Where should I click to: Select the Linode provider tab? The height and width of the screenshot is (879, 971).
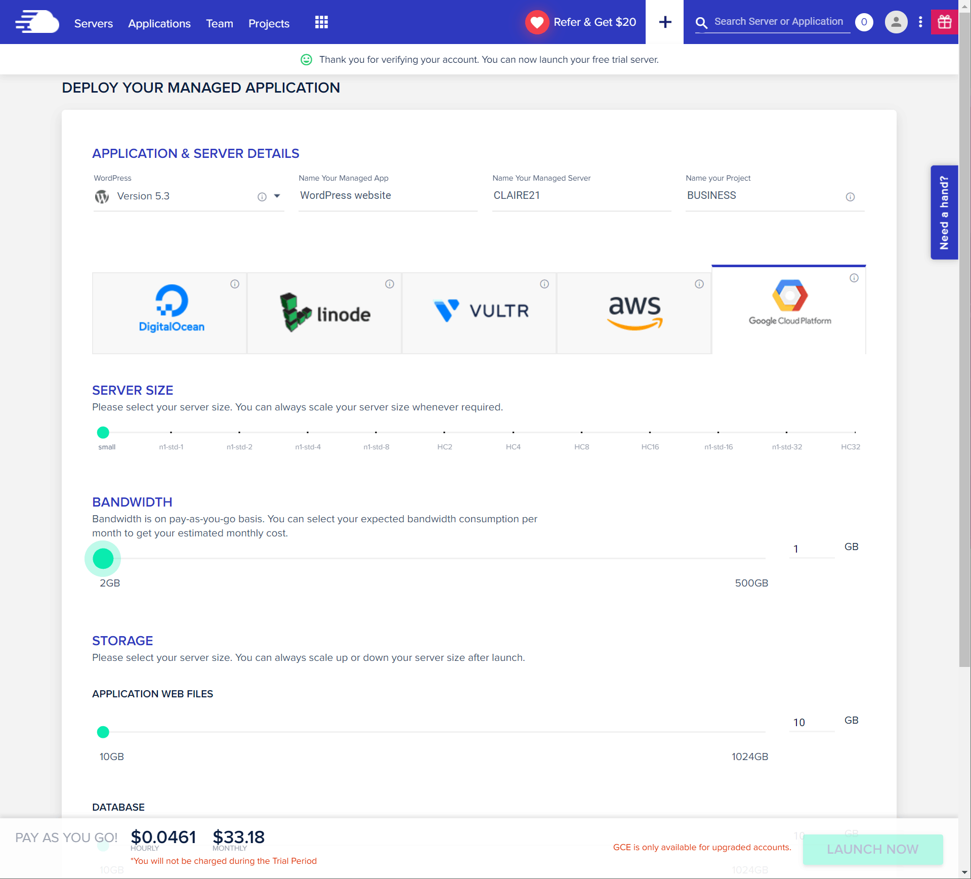(324, 313)
